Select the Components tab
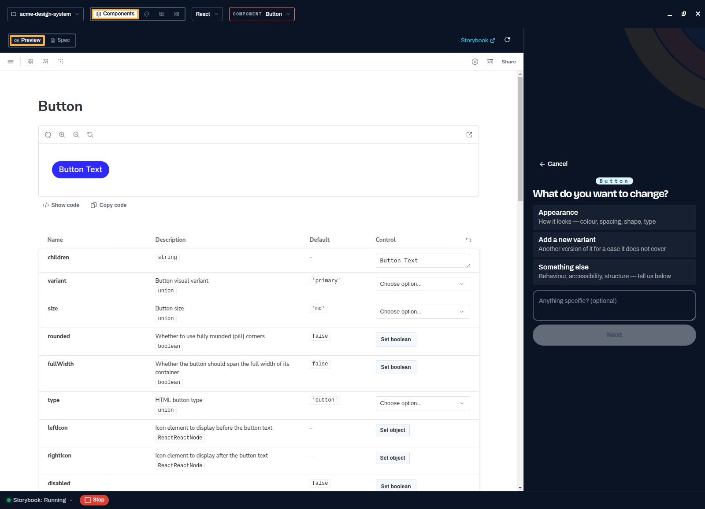705x509 pixels. 115,14
